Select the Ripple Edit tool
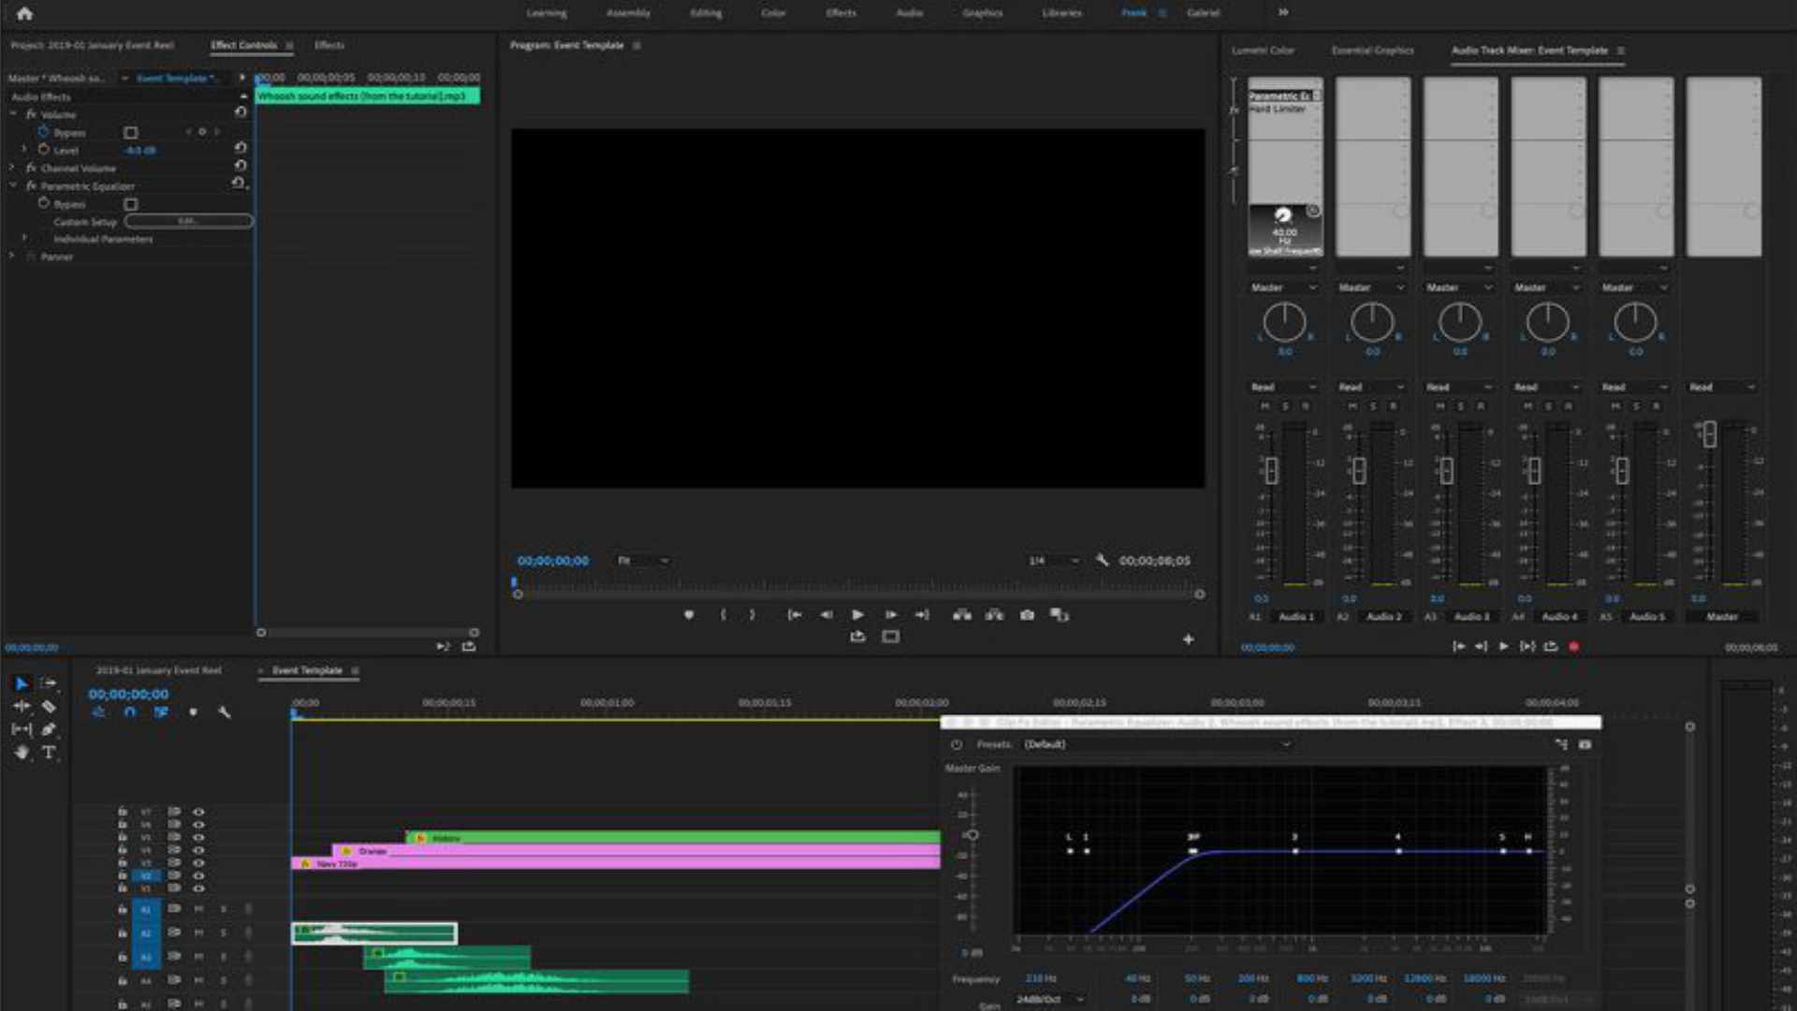 [x=22, y=707]
